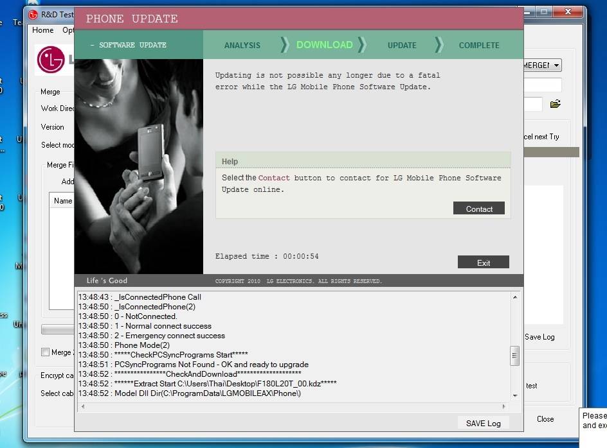The width and height of the screenshot is (607, 448).
Task: Click the 'CheckPCSyncPrograms Start' log line
Action: [x=163, y=355]
